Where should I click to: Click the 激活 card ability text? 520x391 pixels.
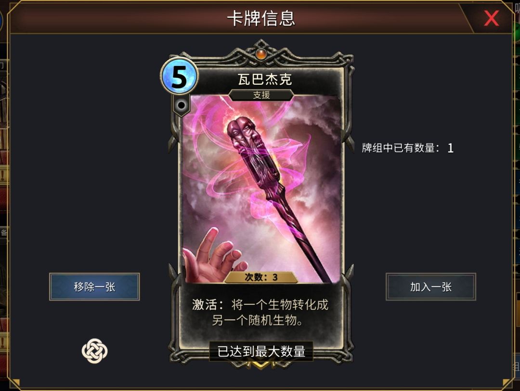click(x=260, y=312)
